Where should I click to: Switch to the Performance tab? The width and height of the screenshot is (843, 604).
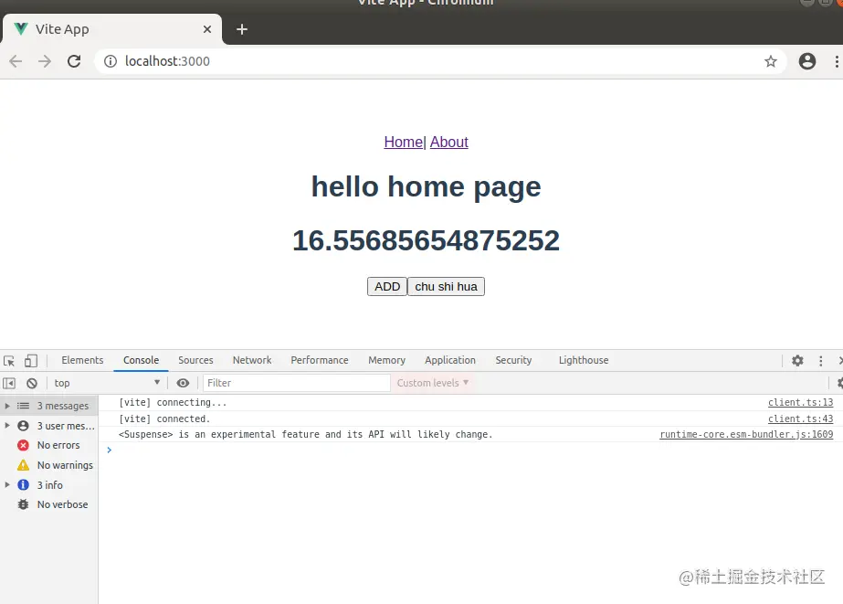[x=320, y=360]
